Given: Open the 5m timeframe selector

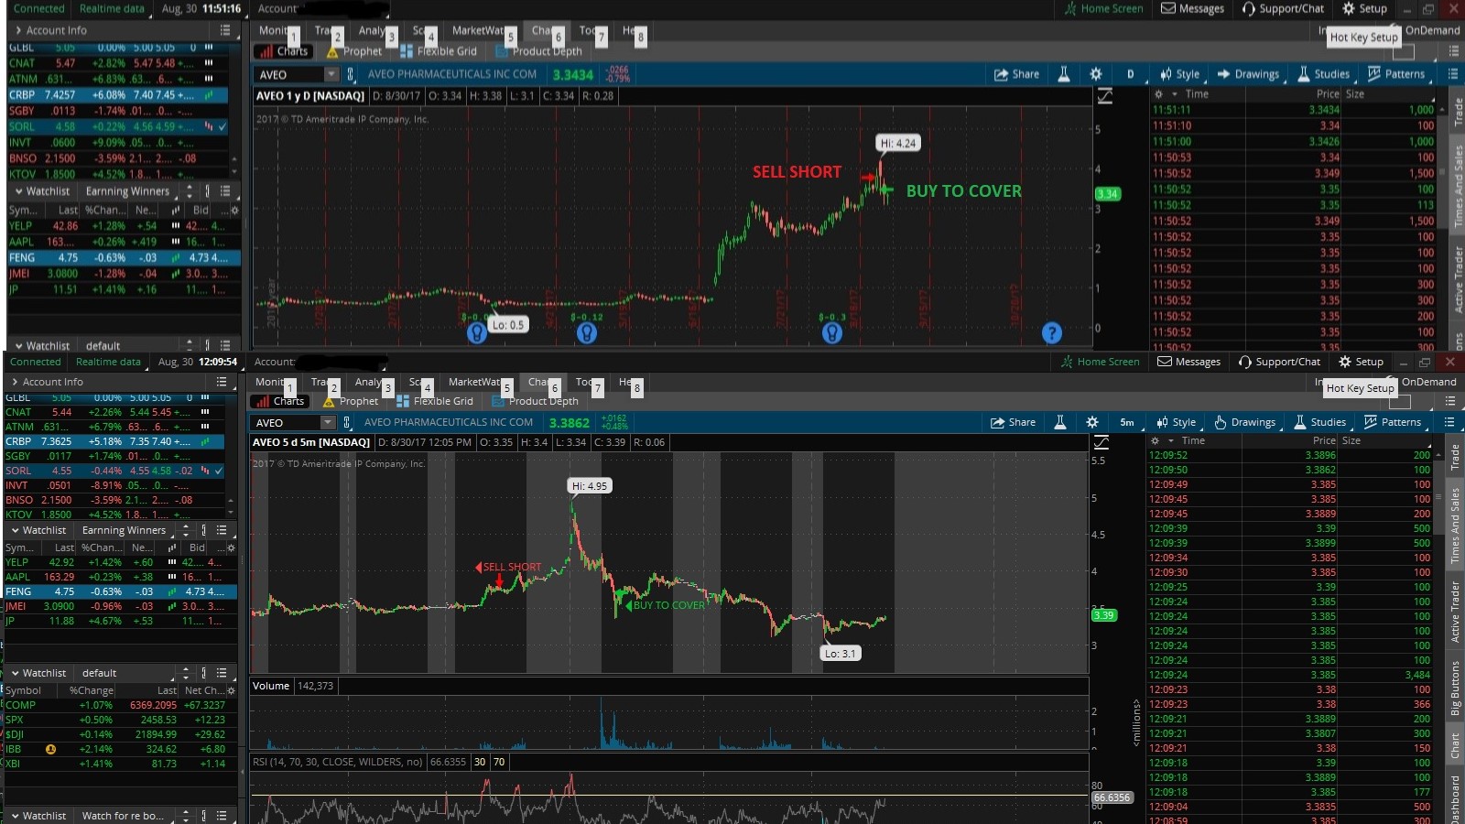Looking at the screenshot, I should click(1127, 422).
